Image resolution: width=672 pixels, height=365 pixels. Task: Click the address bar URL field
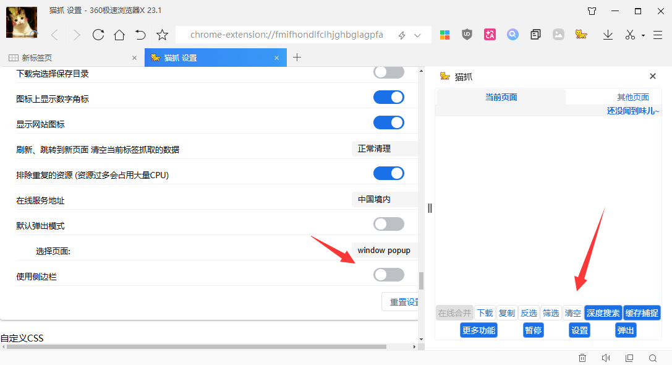(286, 35)
